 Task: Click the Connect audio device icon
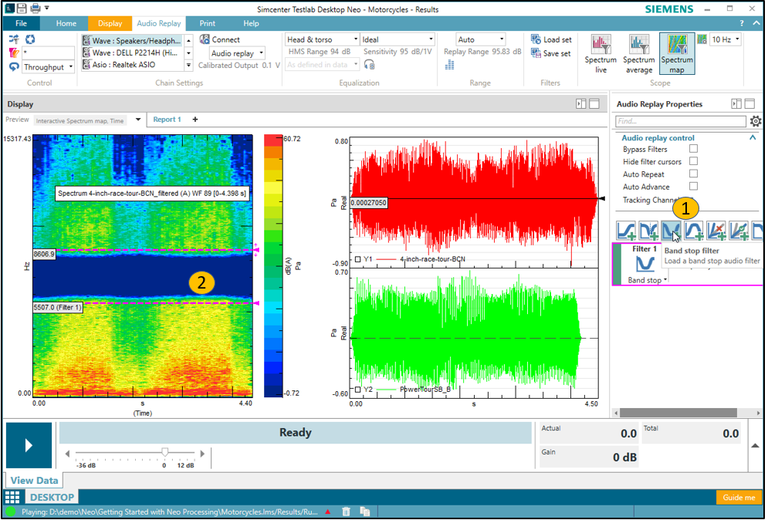pyautogui.click(x=205, y=39)
